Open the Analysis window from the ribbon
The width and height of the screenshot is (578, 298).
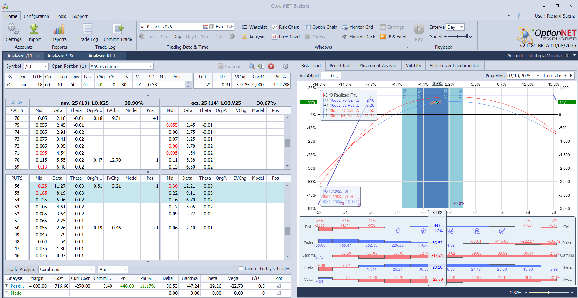pos(254,37)
